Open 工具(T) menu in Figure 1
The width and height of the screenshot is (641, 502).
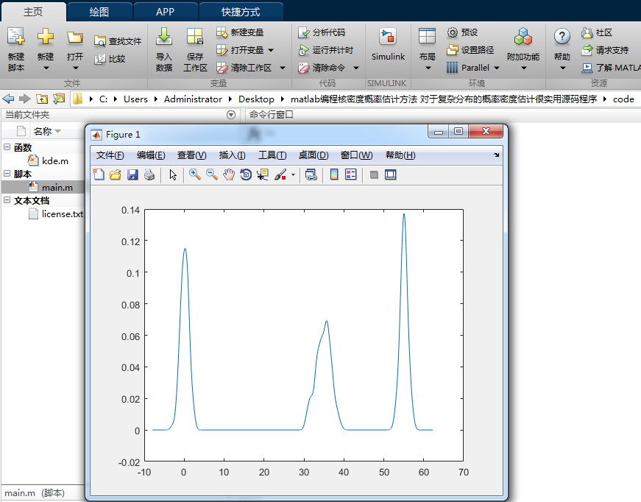(x=272, y=155)
